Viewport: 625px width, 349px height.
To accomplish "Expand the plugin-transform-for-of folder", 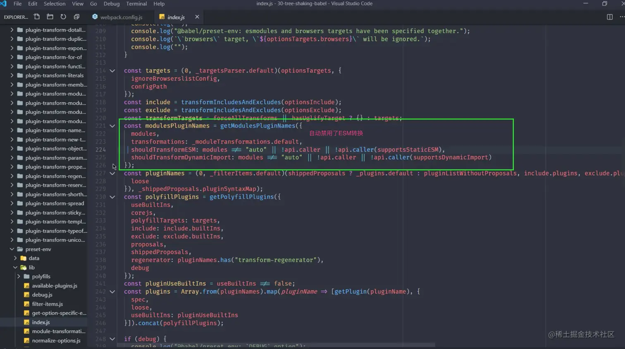I will (12, 57).
